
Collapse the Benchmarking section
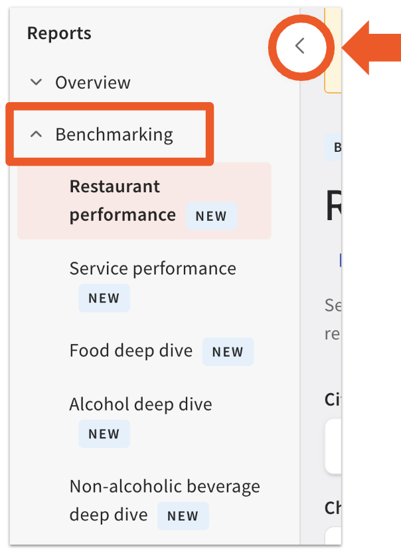click(114, 133)
